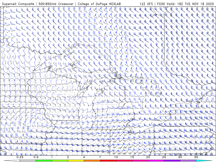Click the hot pink 15–20 color bar segment

click(x=140, y=161)
